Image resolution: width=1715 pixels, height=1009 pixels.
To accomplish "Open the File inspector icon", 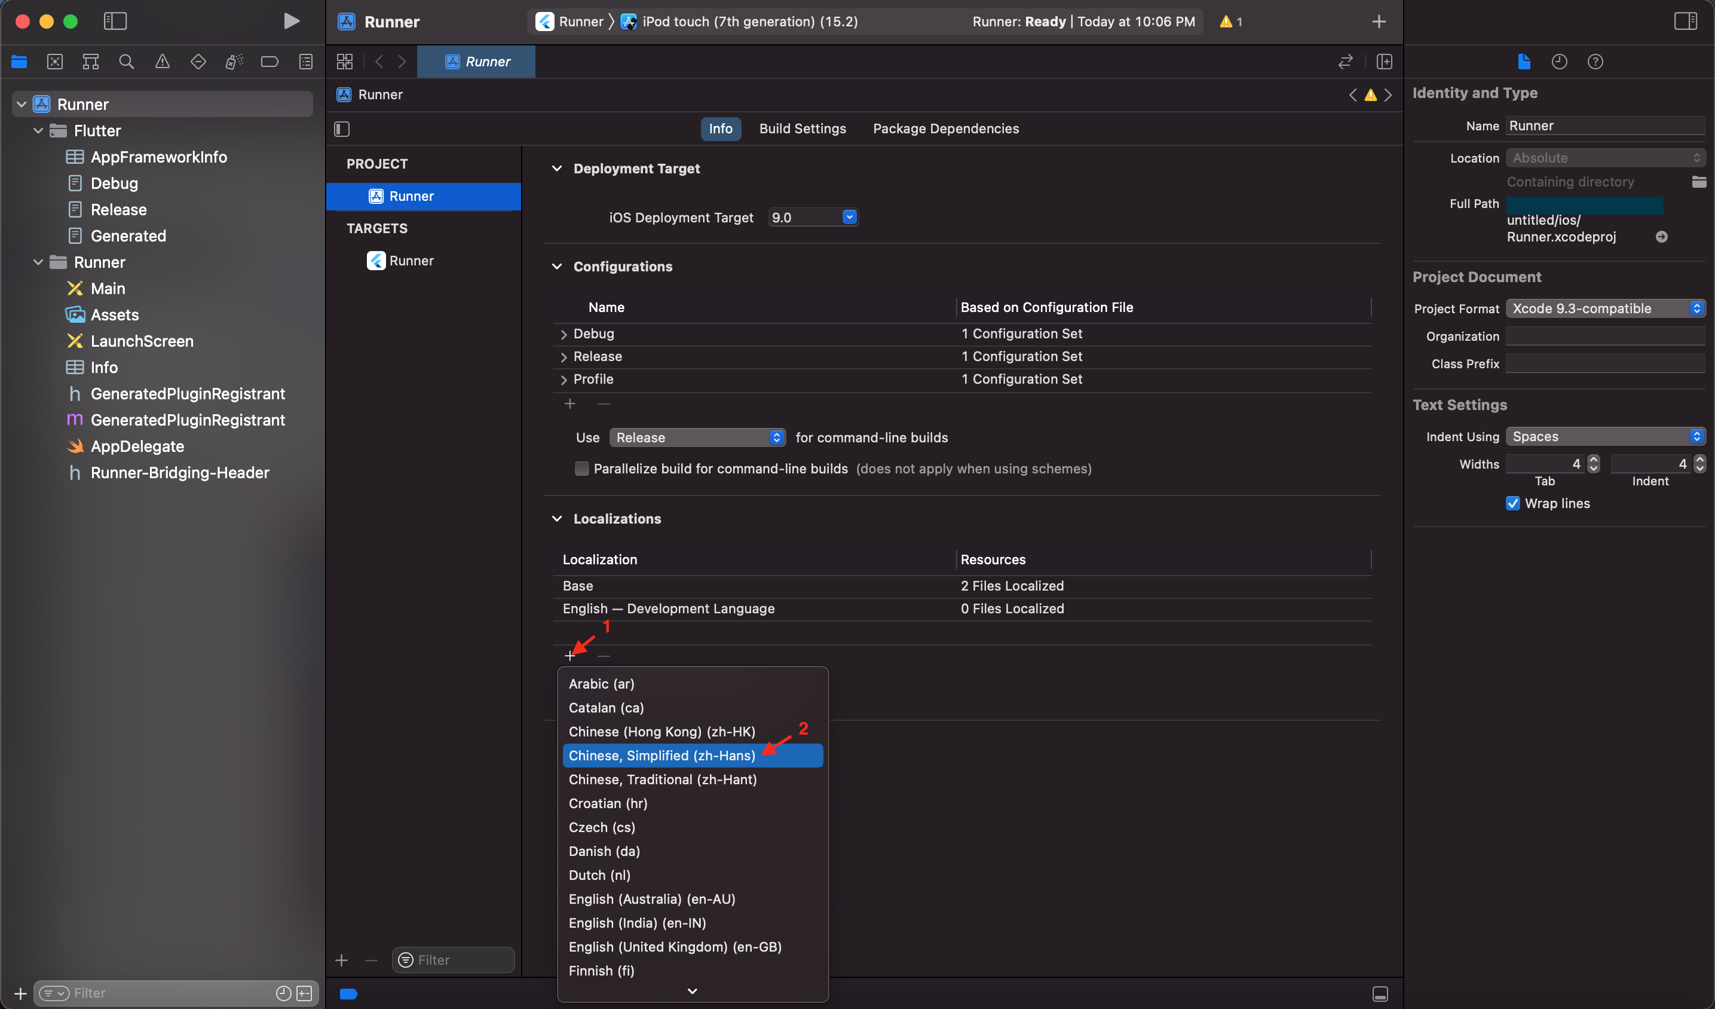I will [1524, 62].
